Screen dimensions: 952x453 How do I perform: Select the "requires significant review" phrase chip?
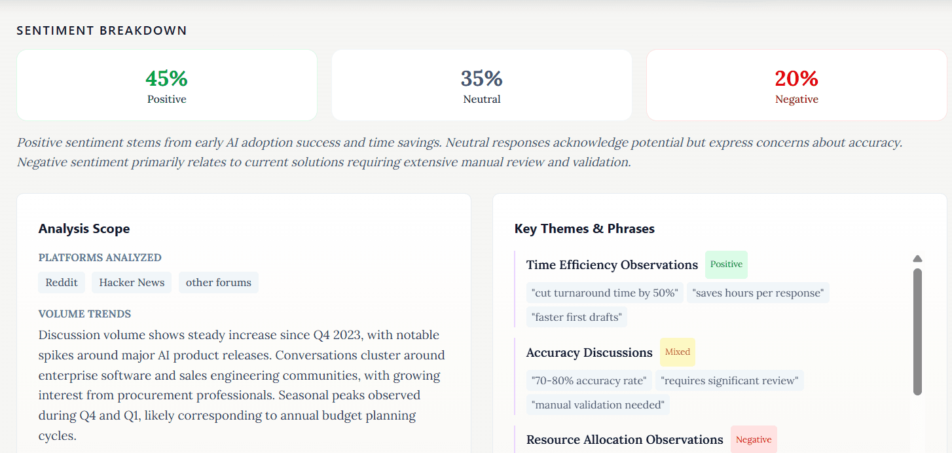pyautogui.click(x=730, y=381)
